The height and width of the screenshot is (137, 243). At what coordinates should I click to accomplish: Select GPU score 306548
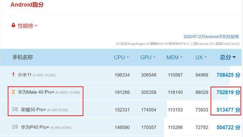148,75
